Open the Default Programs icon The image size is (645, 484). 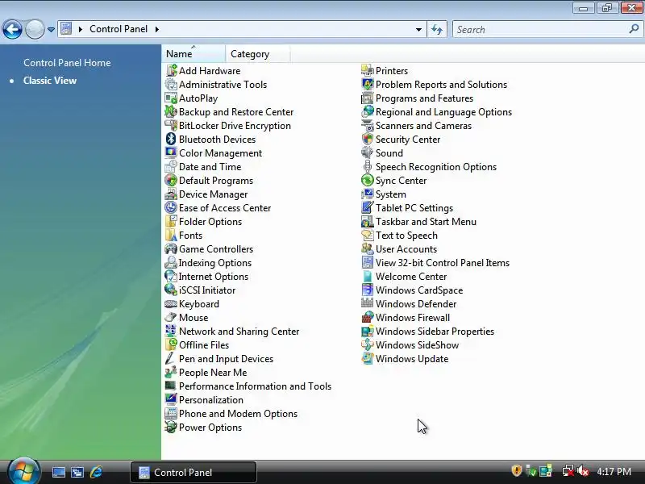point(171,180)
